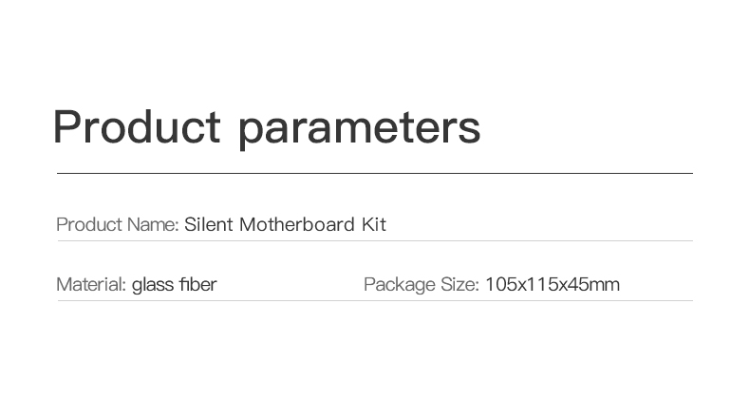Click the word "Package"

tap(400, 286)
